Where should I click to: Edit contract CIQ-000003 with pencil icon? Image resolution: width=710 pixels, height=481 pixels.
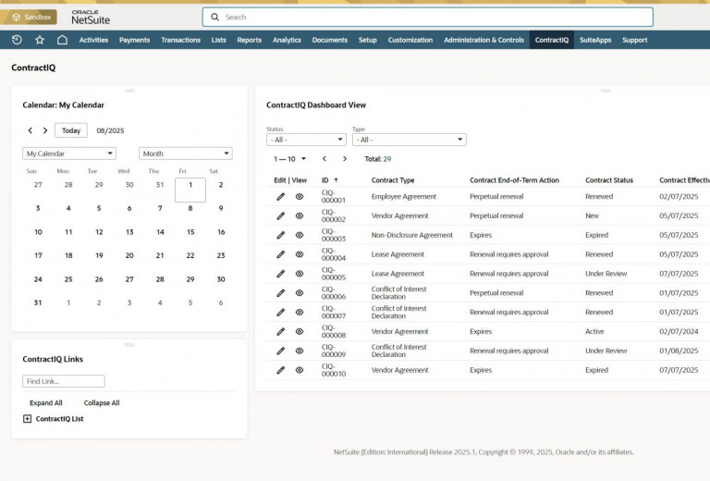click(x=281, y=235)
